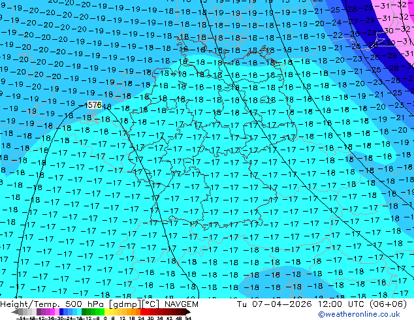Image resolution: width=414 pixels, height=320 pixels.
Task: Click the '54' maximum scale value
Action: [187, 319]
